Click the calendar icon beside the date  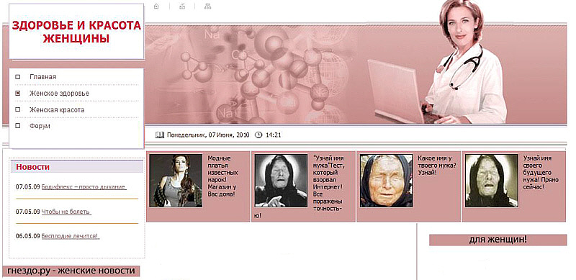160,135
